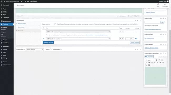Open Comments in the admin sidebar
Viewport: 171px width, 95px height.
[x=6, y=17]
